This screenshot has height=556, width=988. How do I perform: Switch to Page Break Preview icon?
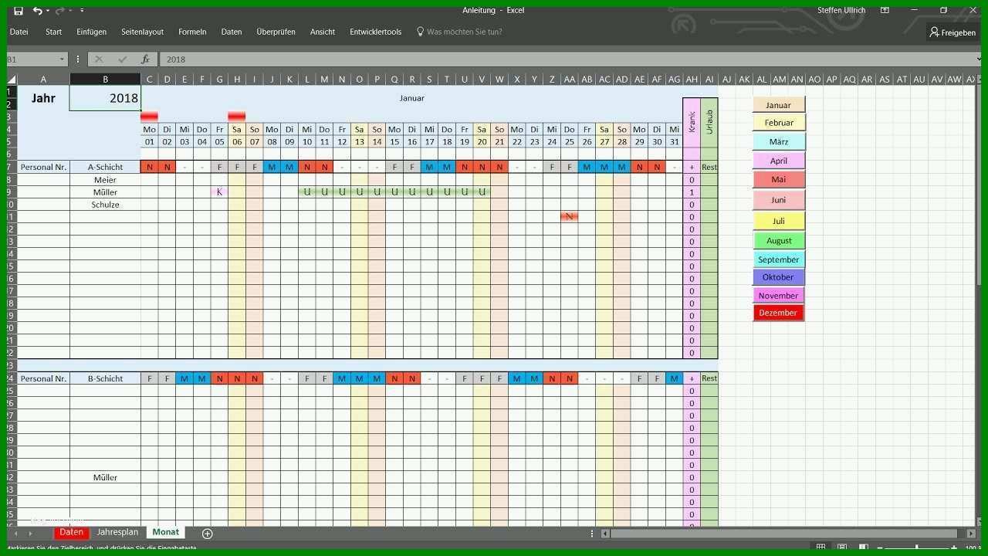tap(864, 548)
